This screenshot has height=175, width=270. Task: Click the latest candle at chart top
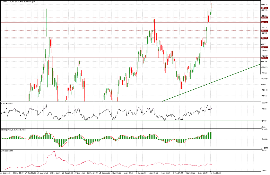click(212, 5)
